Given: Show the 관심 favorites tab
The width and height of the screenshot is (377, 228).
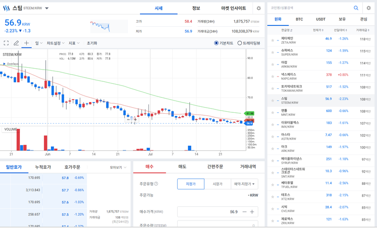Looking at the screenshot, I should (363, 19).
